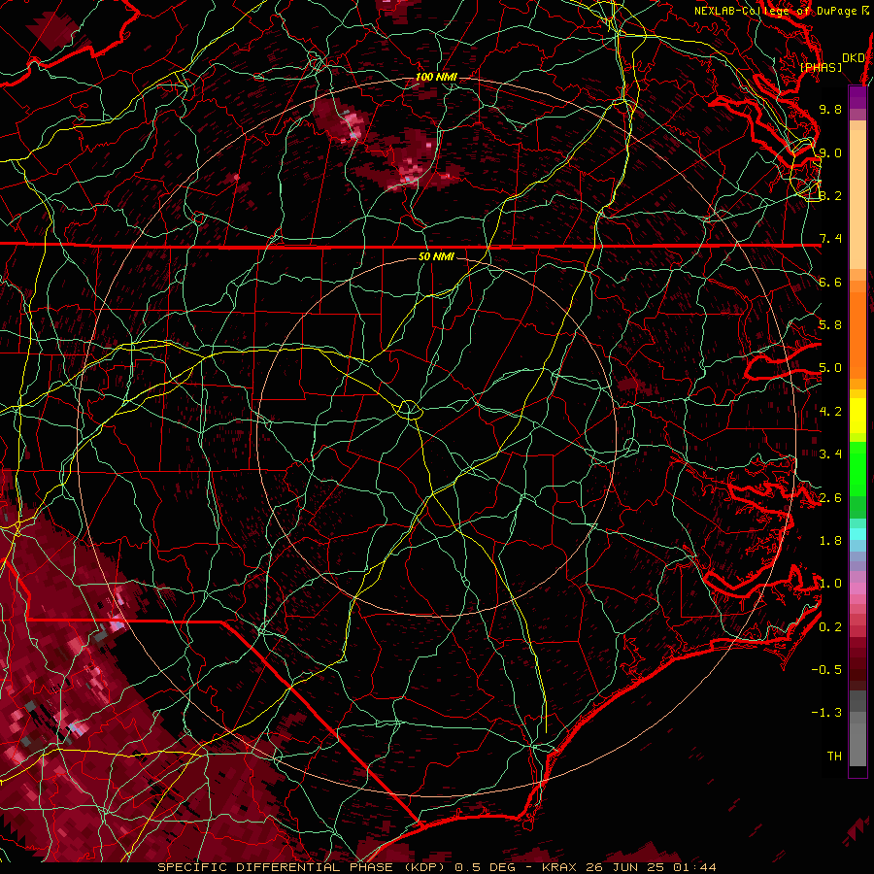The width and height of the screenshot is (874, 874).
Task: Click the 8.2 scale value
Action: coord(830,195)
